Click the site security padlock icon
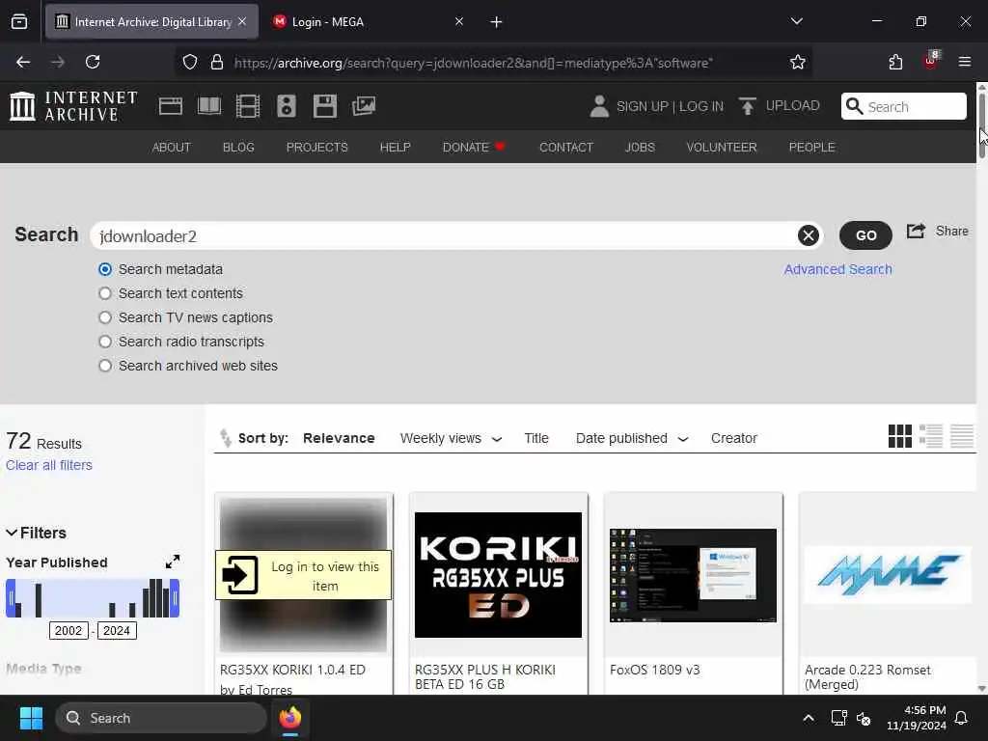The image size is (988, 741). pyautogui.click(x=217, y=62)
